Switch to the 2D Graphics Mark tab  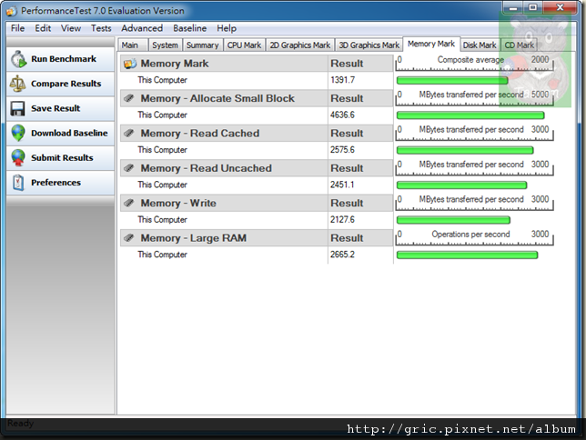tap(300, 45)
